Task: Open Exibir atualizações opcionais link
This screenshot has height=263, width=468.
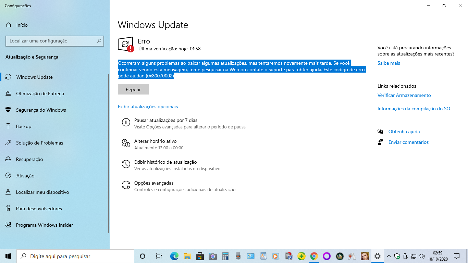Action: point(148,107)
